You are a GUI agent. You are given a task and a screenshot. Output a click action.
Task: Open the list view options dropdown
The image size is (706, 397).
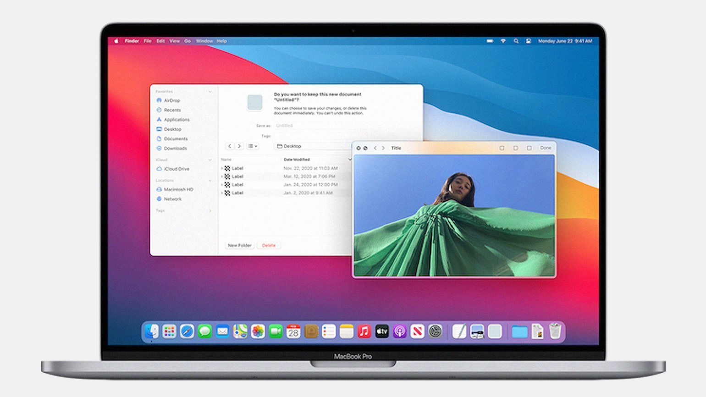tap(253, 146)
